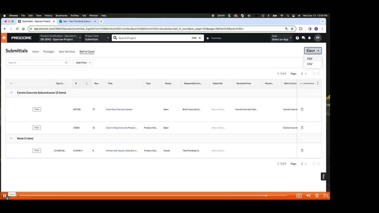Screen dimensions: 379x213
Task: Switch to the Spec Sections tab
Action: pyautogui.click(x=67, y=52)
